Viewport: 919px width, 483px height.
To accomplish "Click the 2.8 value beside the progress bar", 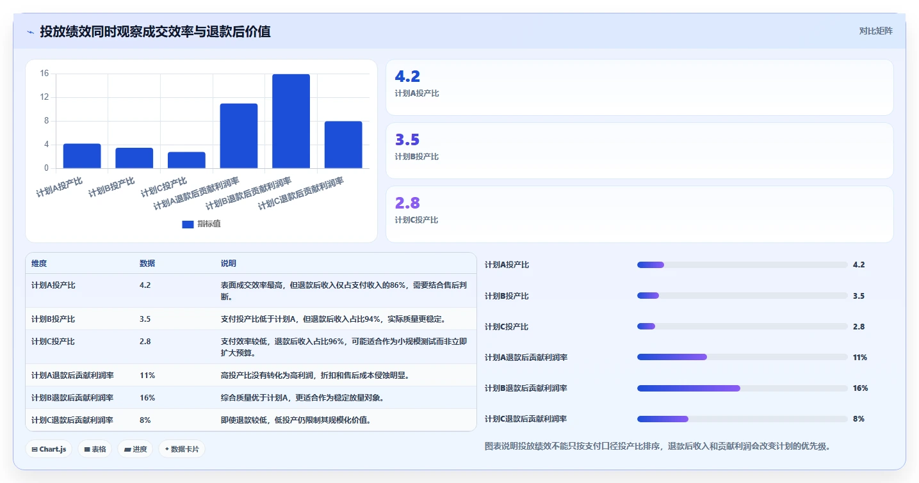I will pyautogui.click(x=859, y=327).
